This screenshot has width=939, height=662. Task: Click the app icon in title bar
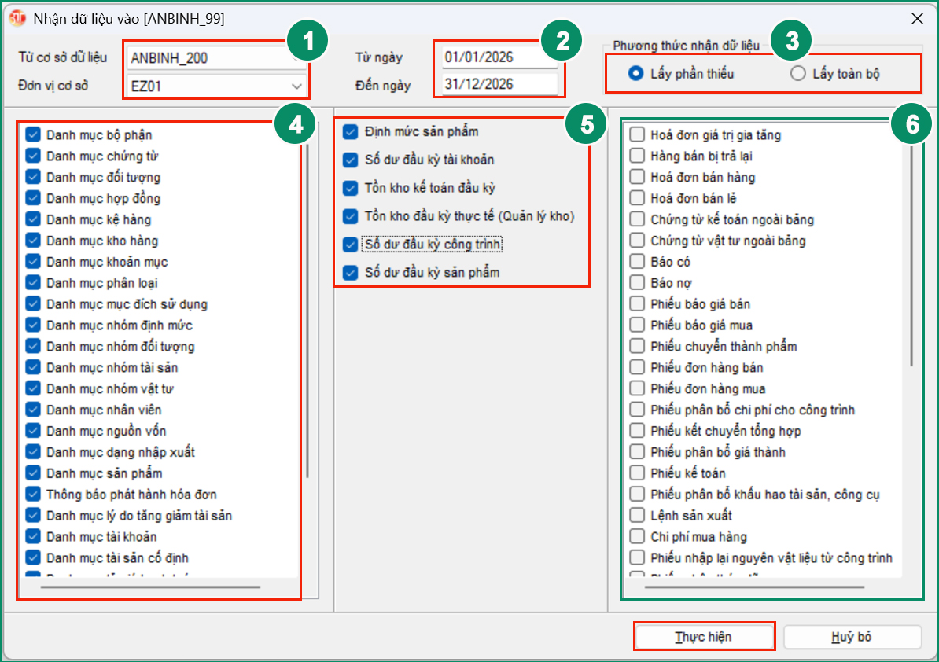[17, 17]
